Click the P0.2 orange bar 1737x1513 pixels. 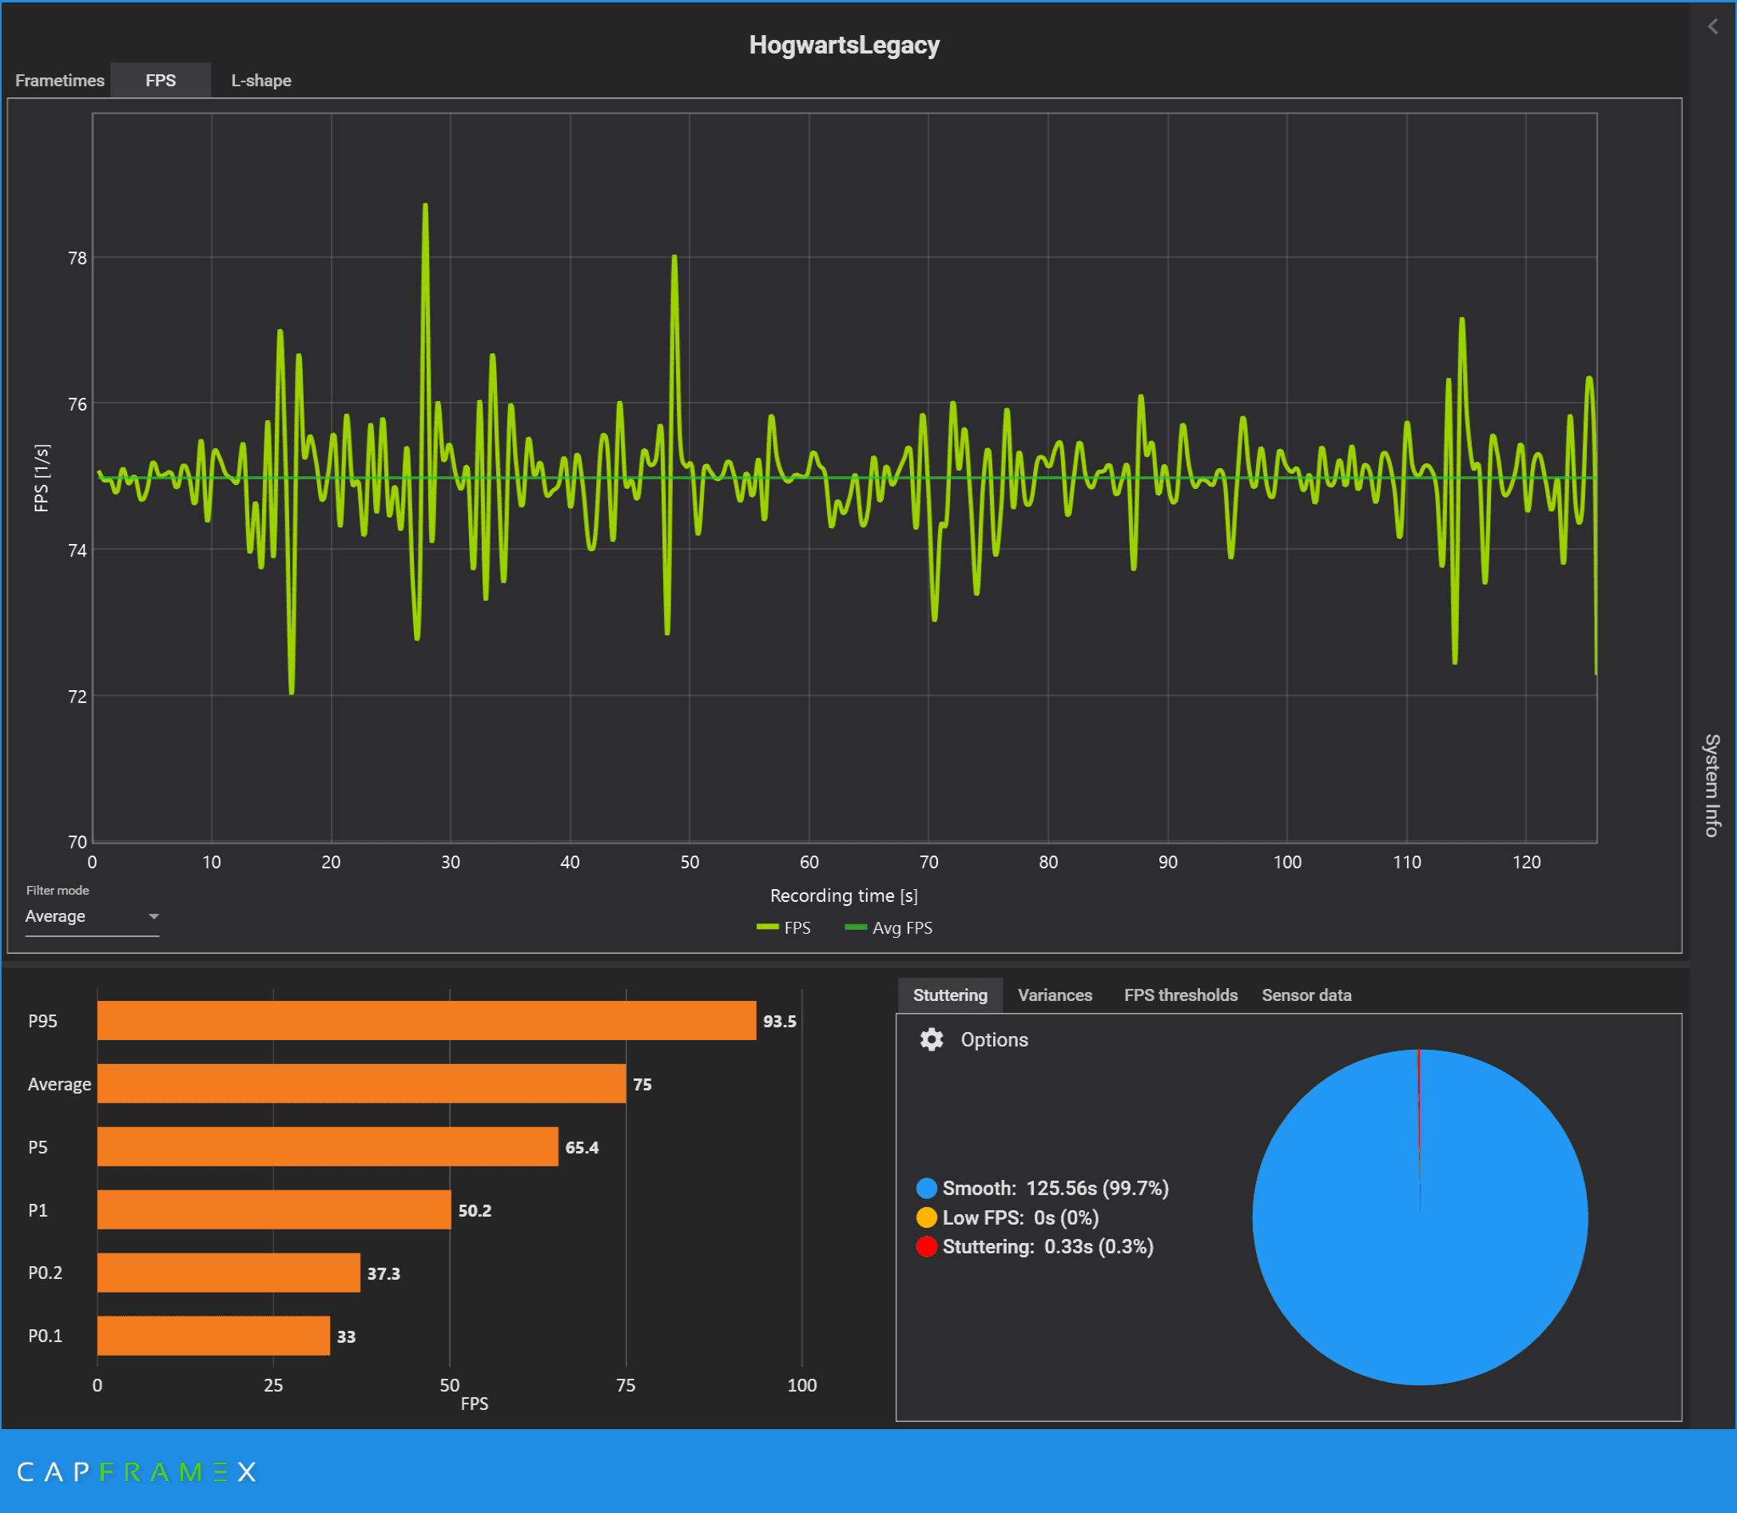point(229,1273)
